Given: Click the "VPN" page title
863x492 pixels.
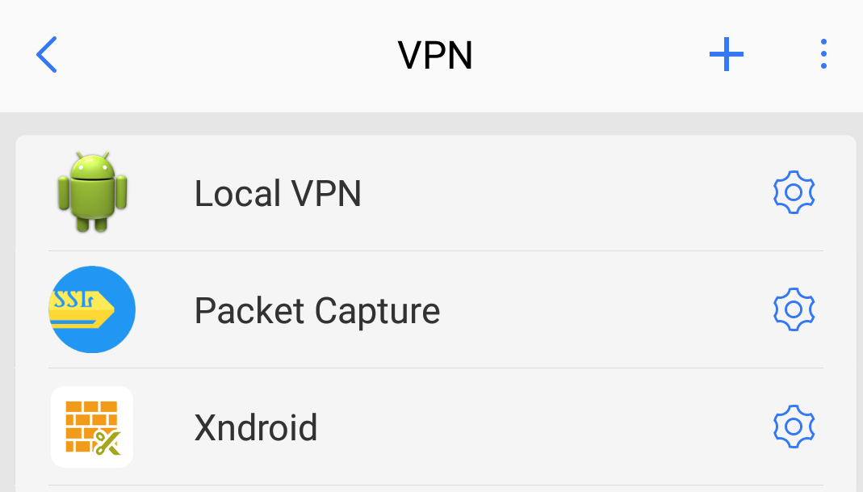Looking at the screenshot, I should 435,55.
